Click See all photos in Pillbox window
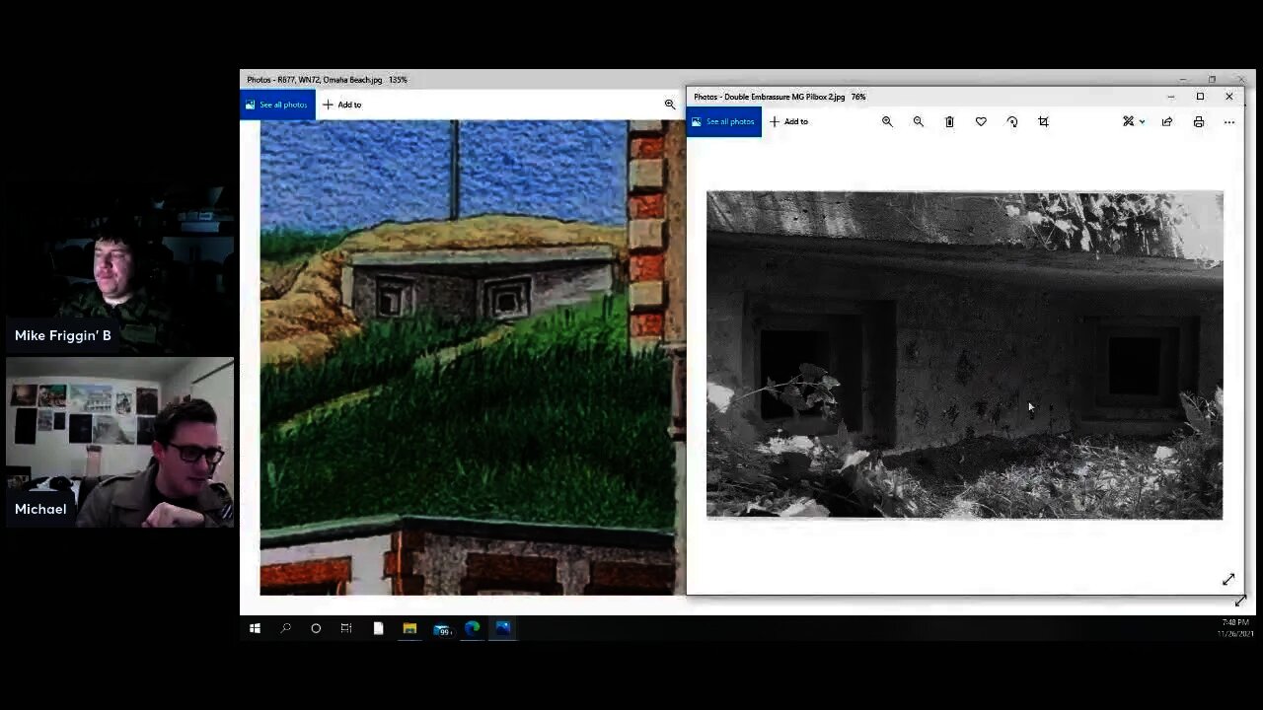Viewport: 1263px width, 710px height. tap(723, 121)
